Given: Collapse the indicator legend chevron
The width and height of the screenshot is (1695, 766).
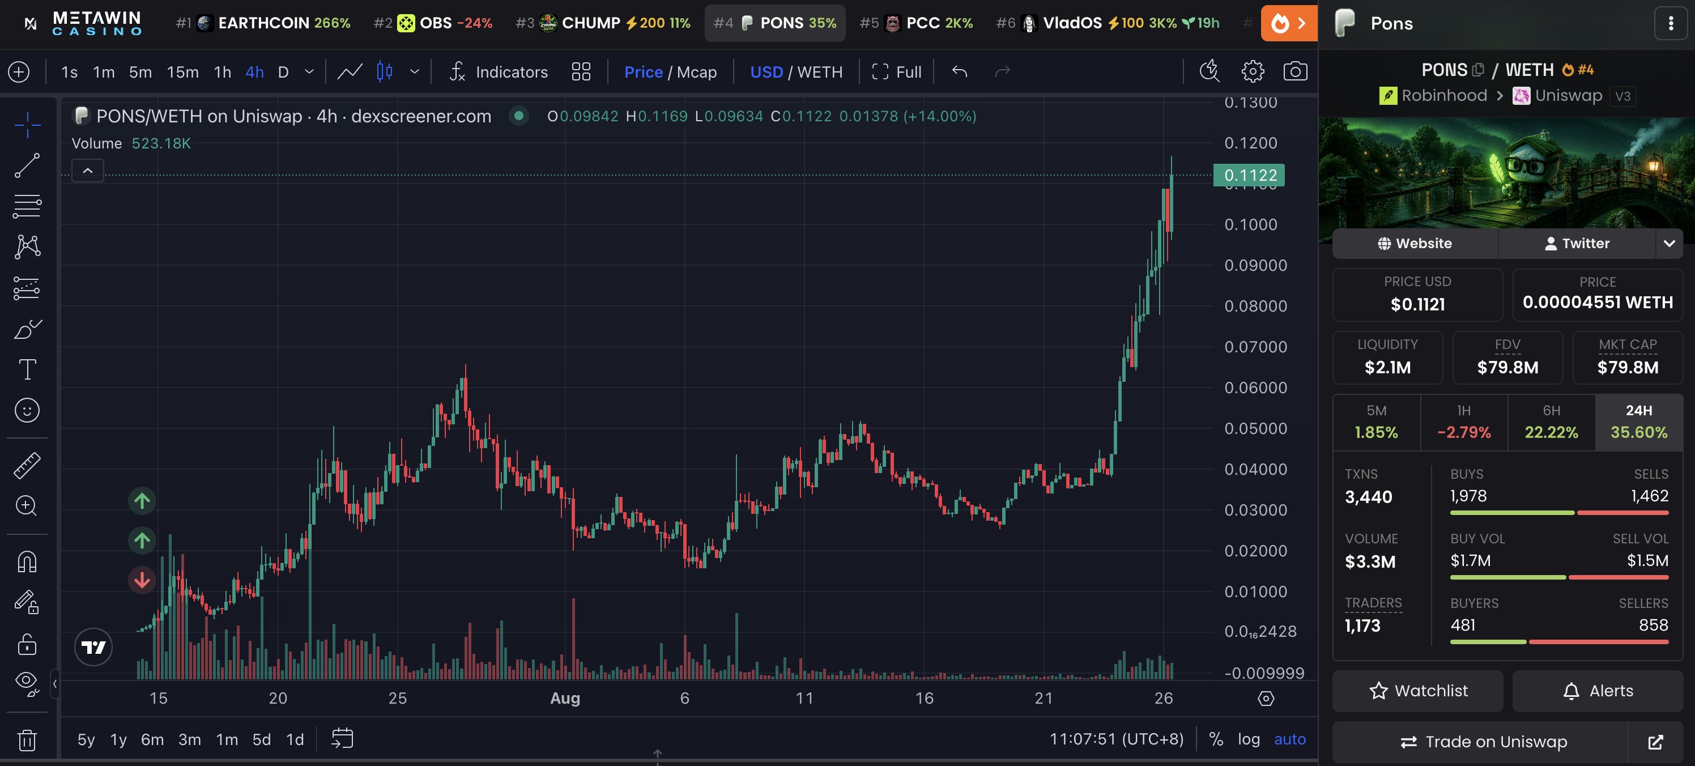Looking at the screenshot, I should (87, 171).
